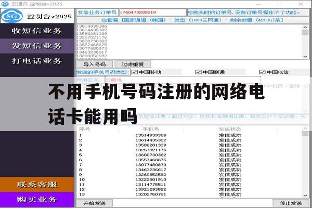Image resolution: width=312 pixels, height=208 pixels.
Task: Select table row with 13257821176
Action: click(x=189, y=150)
